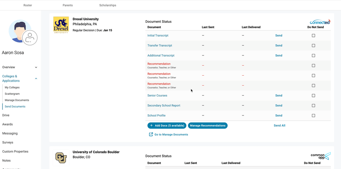Click the University of Colorado Boulder logo
341x169 pixels.
click(x=61, y=158)
